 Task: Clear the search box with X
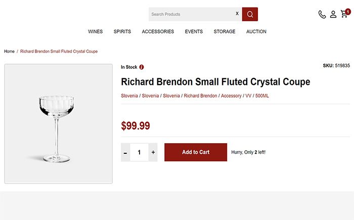(237, 14)
